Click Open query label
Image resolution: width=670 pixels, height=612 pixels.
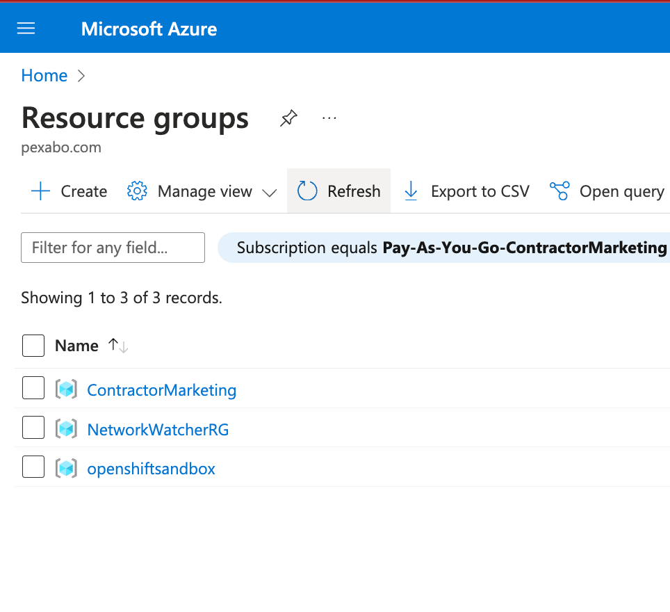tap(622, 191)
